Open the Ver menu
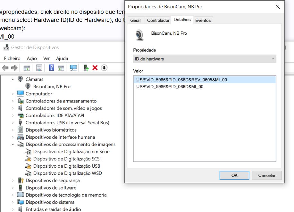 point(46,58)
